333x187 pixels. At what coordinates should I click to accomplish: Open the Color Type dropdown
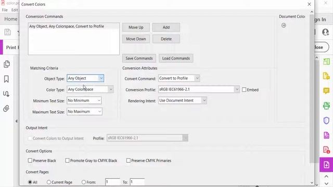tap(90, 89)
